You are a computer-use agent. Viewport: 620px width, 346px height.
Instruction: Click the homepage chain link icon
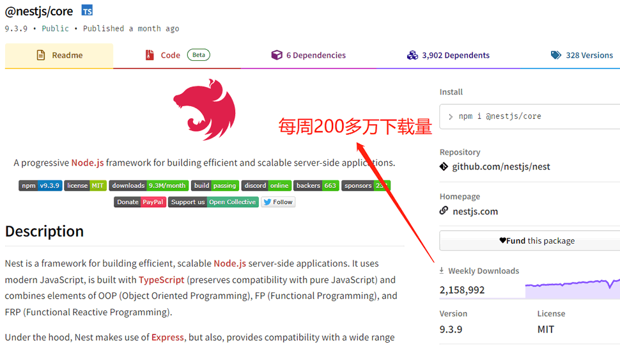444,210
